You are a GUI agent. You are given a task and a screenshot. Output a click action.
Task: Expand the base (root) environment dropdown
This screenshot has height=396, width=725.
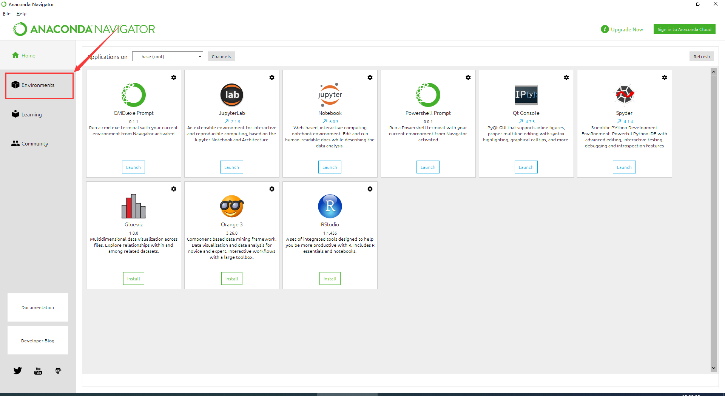point(200,57)
